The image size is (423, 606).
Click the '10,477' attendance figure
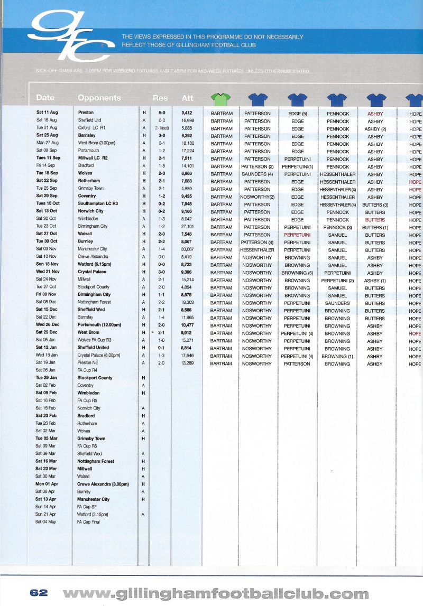pyautogui.click(x=188, y=325)
